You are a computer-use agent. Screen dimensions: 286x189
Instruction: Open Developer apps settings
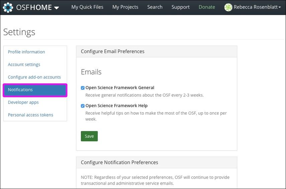click(23, 102)
